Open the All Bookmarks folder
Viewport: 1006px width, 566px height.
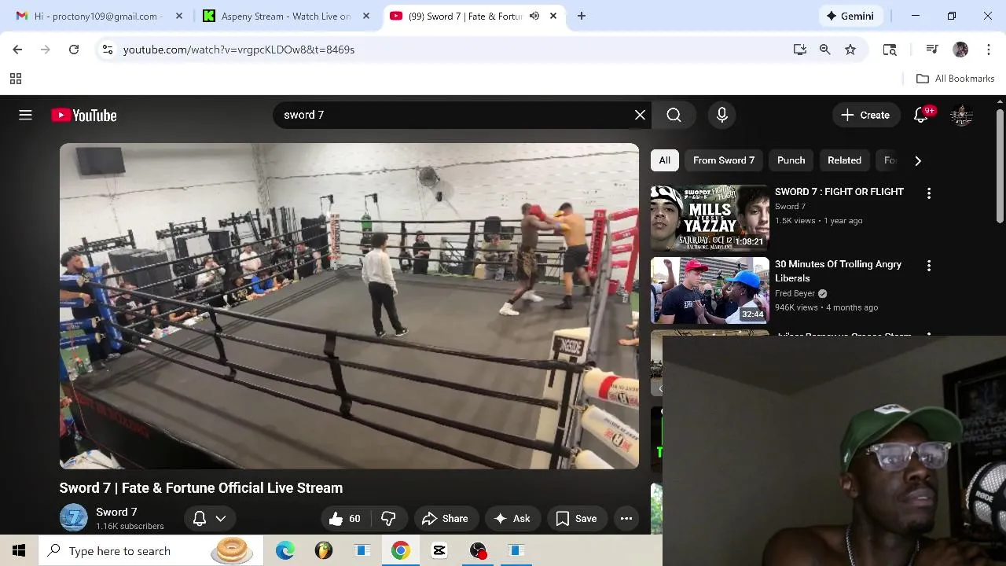click(956, 79)
